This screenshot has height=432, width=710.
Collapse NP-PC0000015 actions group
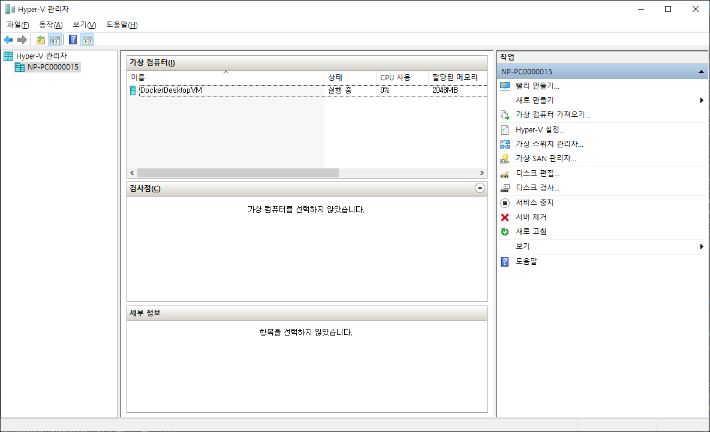pyautogui.click(x=701, y=72)
